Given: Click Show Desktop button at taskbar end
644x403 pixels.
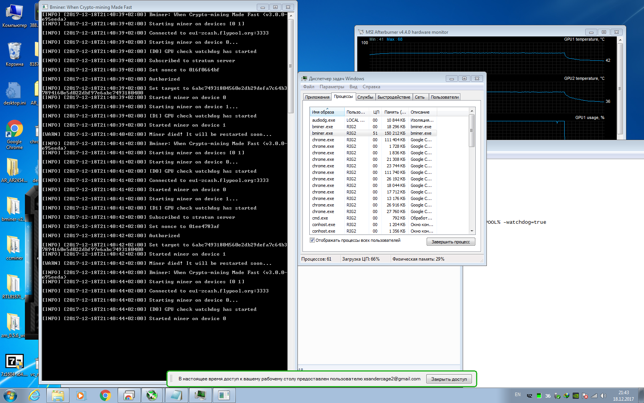Looking at the screenshot, I should 641,395.
